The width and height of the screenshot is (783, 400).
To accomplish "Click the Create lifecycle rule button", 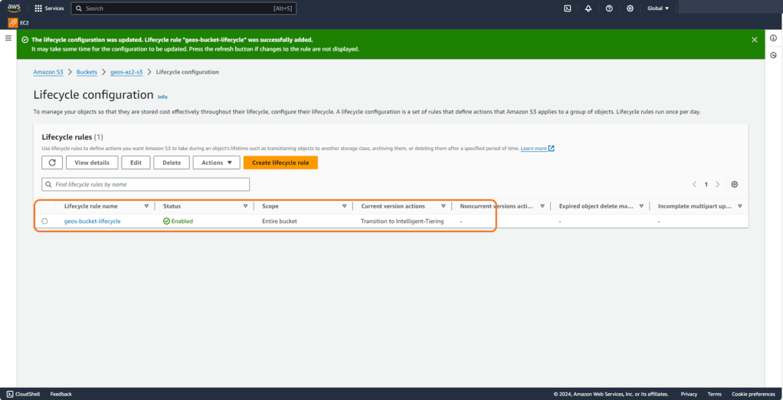I will pyautogui.click(x=280, y=162).
